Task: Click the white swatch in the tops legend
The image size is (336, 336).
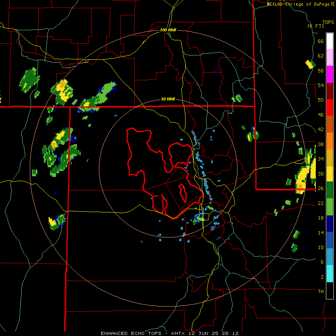Action: click(330, 41)
